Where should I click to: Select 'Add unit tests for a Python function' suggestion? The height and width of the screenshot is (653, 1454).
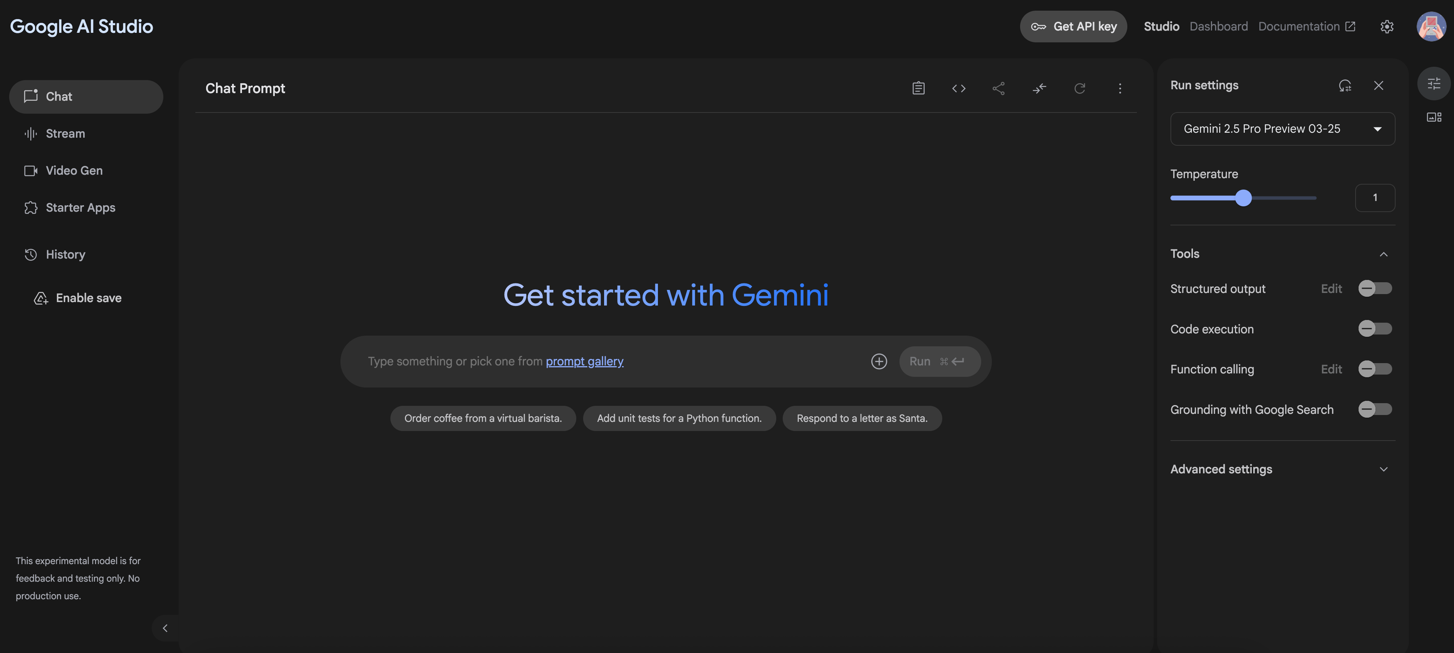[680, 418]
